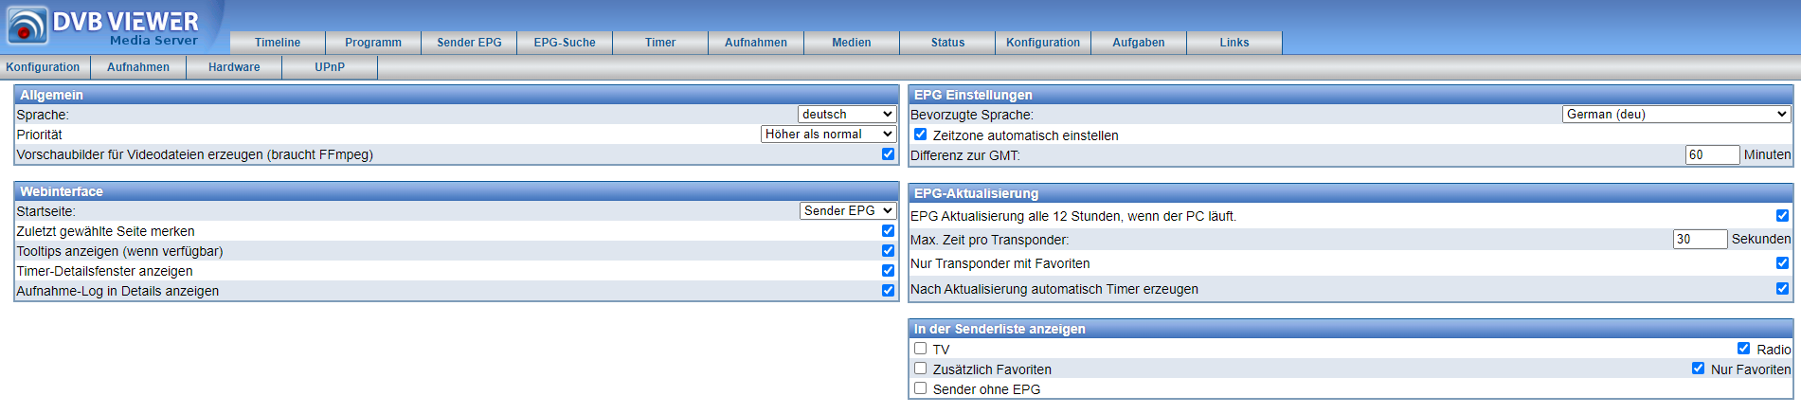Image resolution: width=1801 pixels, height=414 pixels.
Task: Uncheck the Nur Favoriten checkbox
Action: tap(1698, 369)
